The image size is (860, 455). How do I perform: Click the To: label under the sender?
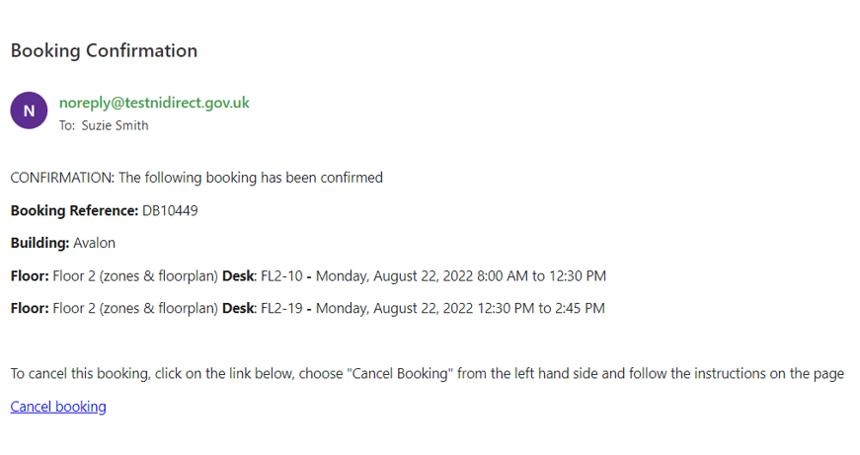(x=67, y=125)
